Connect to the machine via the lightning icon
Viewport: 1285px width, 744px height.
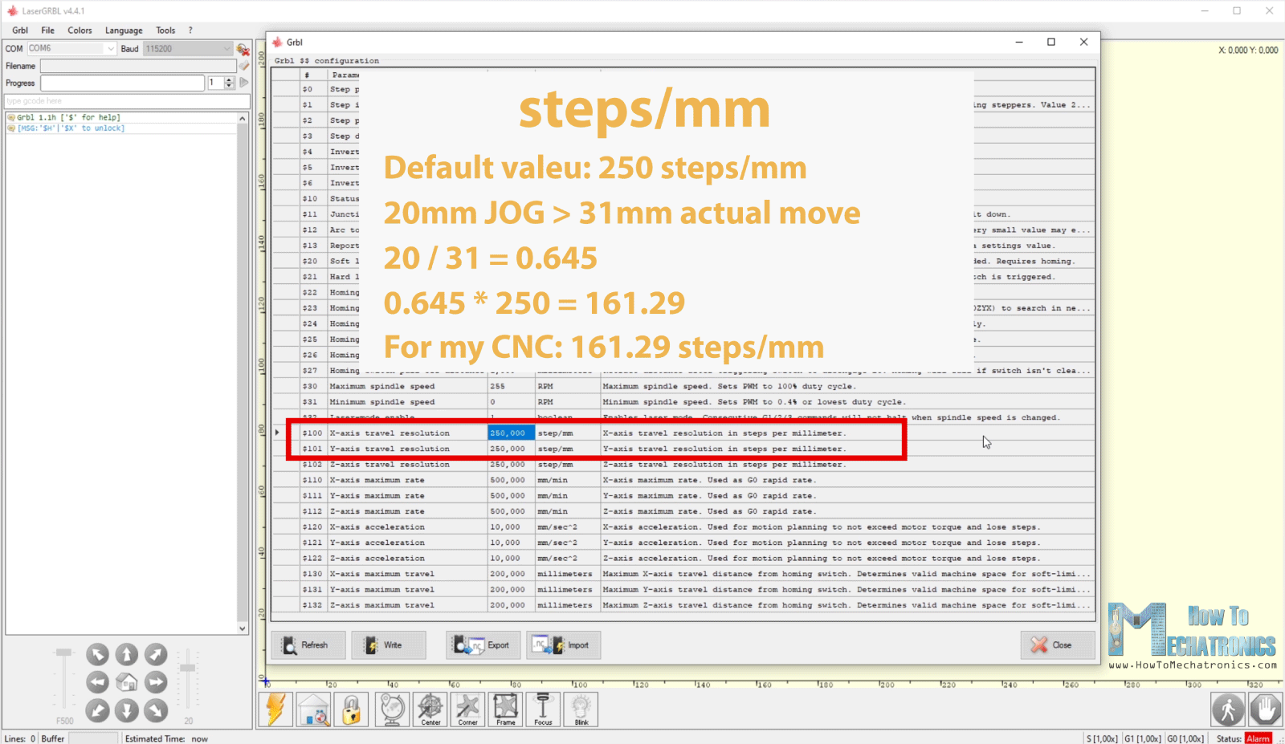point(275,709)
